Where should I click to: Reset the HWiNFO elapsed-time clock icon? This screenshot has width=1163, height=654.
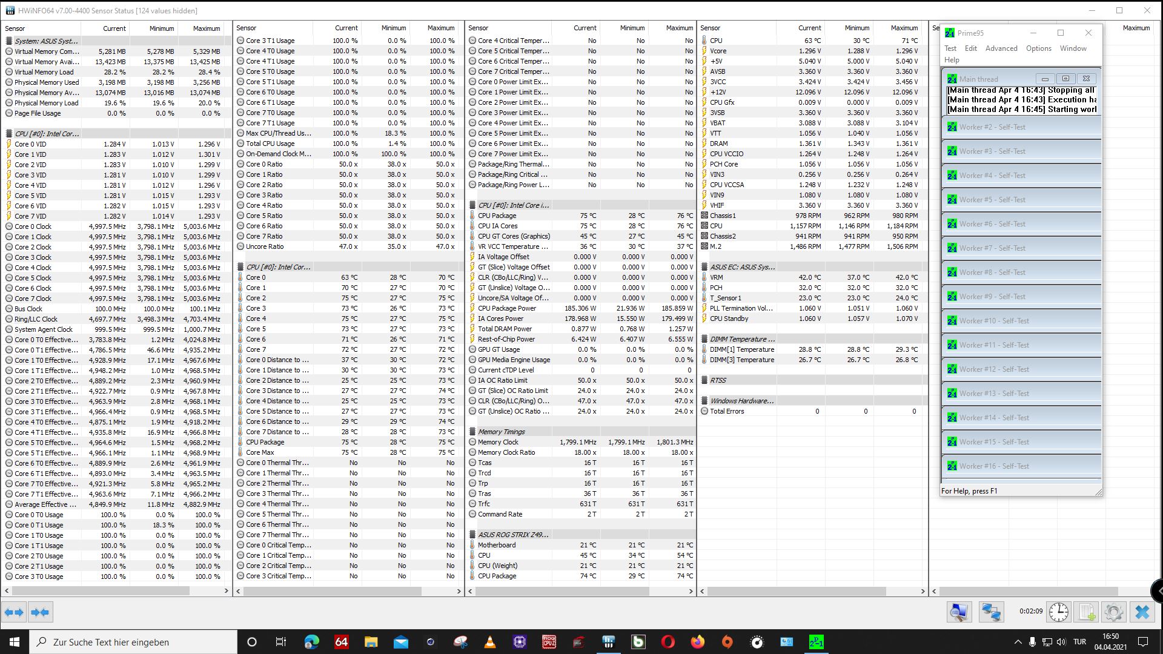1059,612
